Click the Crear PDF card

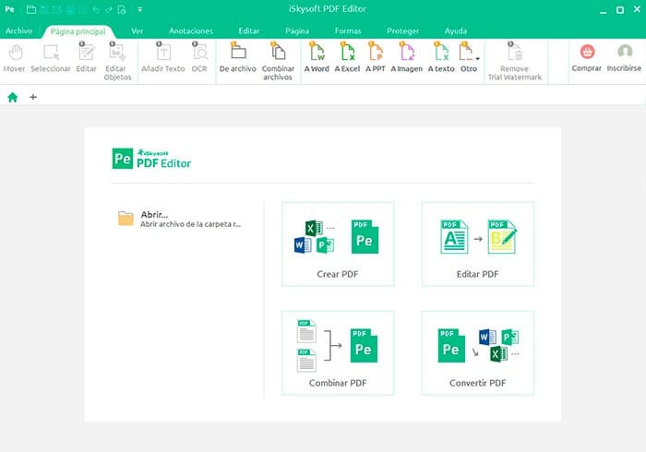point(338,244)
